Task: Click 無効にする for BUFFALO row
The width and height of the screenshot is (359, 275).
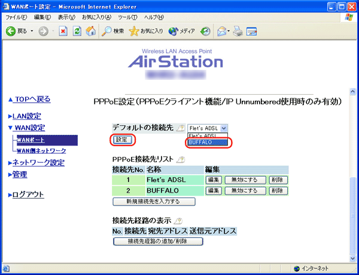Action: [245, 190]
